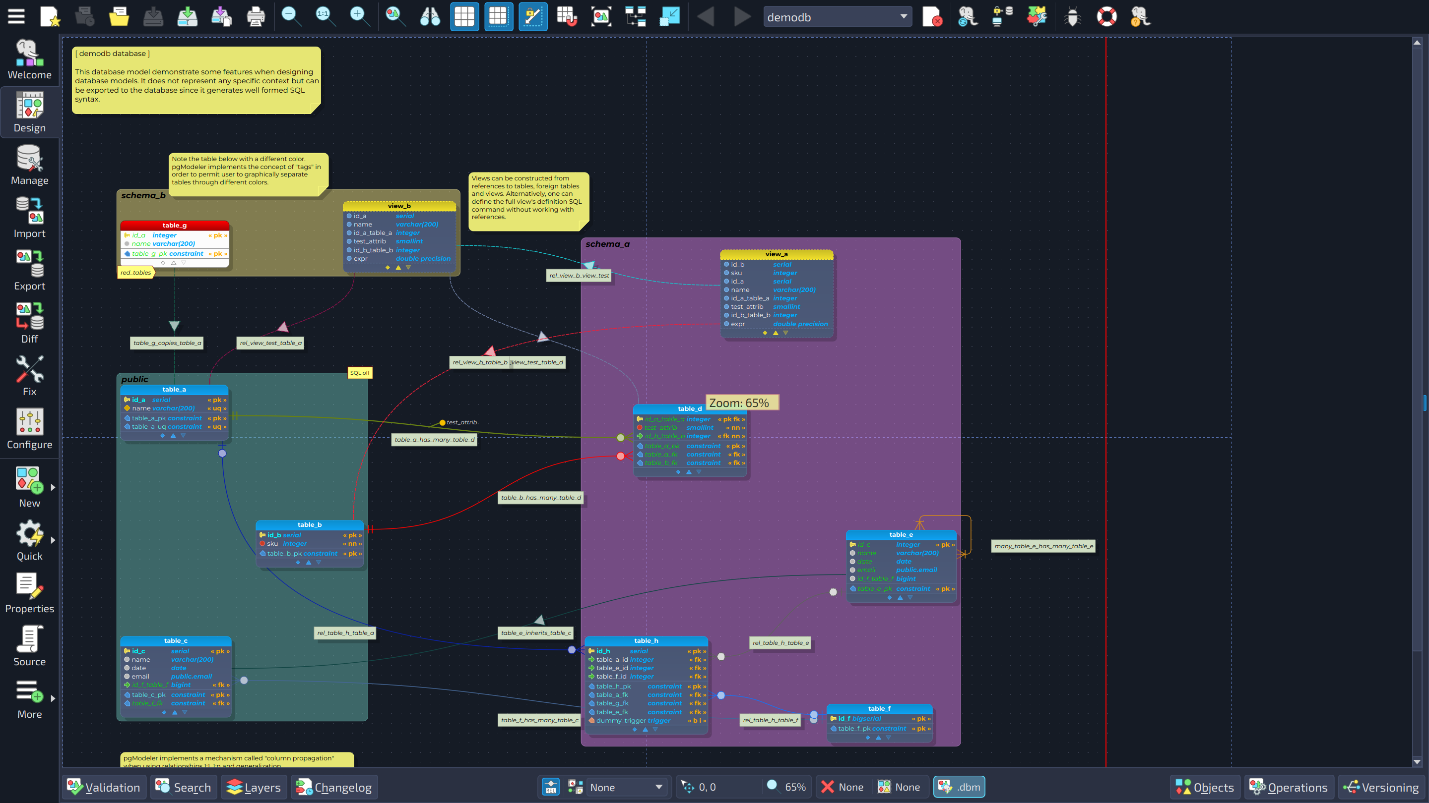Toggle the page delimiters grid button
Screen dimensions: 1429x803
498,17
